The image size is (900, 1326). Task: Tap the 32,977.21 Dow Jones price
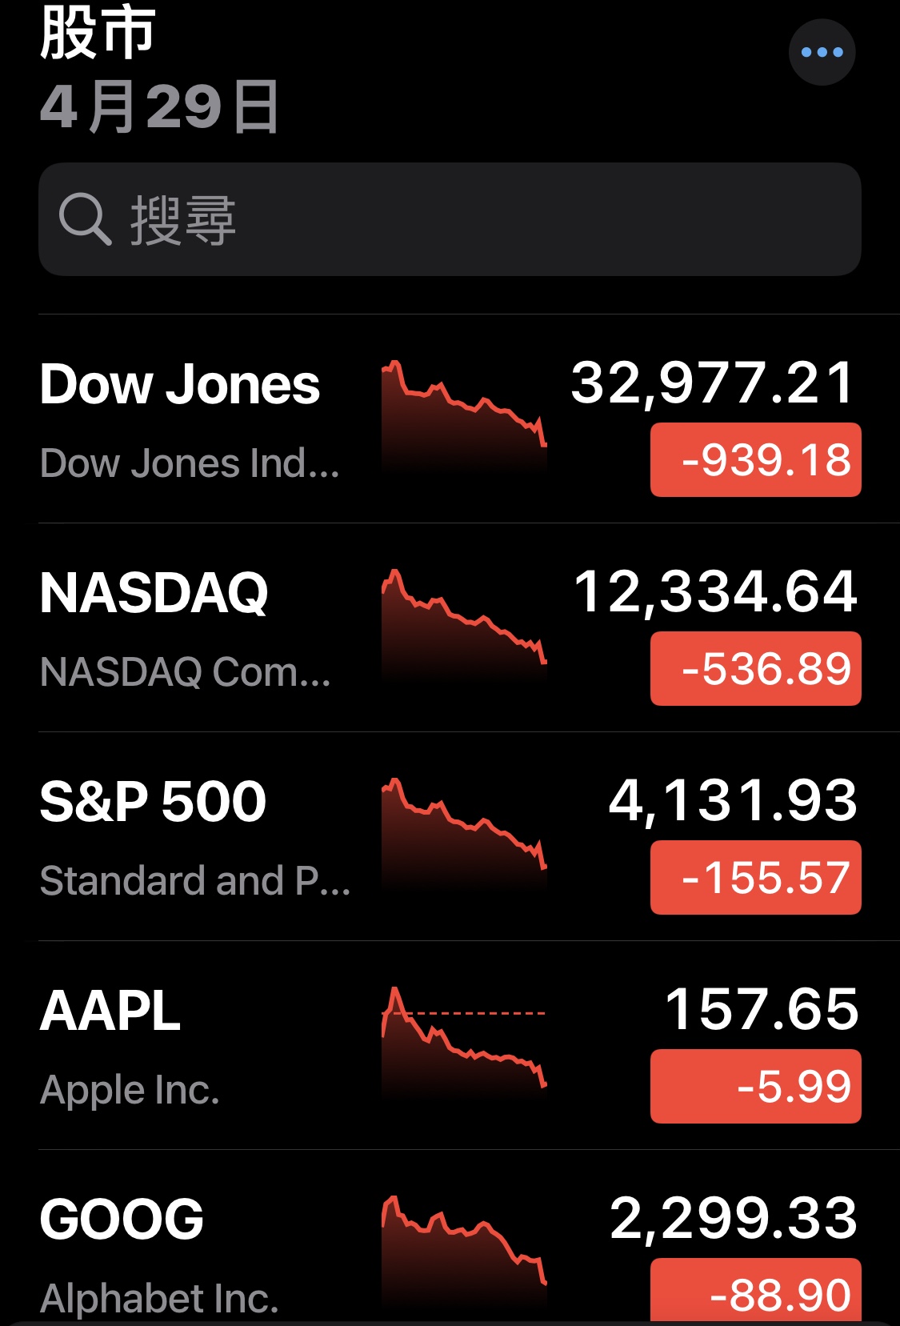713,383
